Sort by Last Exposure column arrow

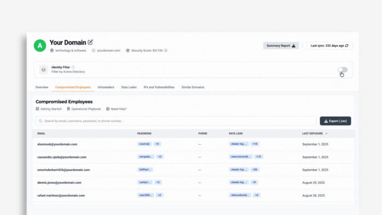click(326, 133)
